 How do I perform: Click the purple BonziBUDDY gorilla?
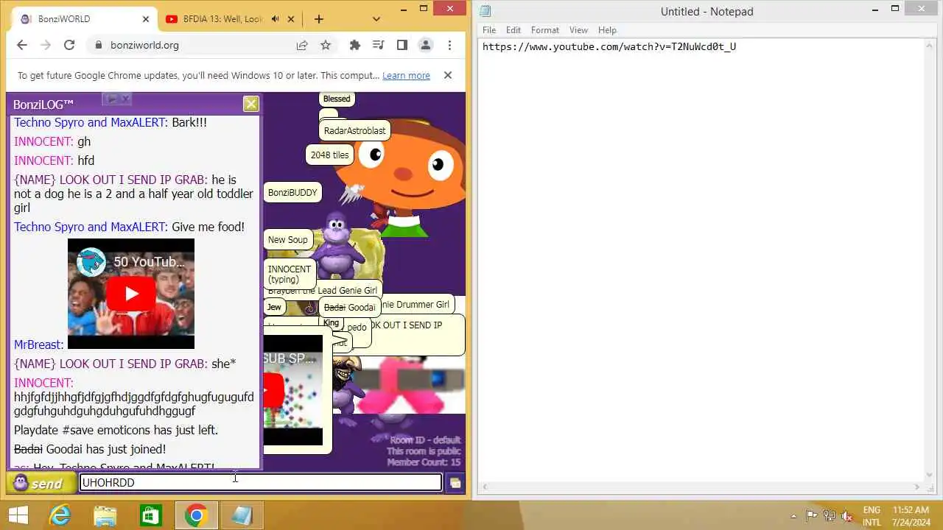[337, 246]
